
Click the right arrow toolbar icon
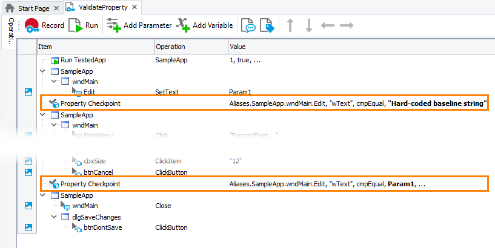click(x=346, y=25)
